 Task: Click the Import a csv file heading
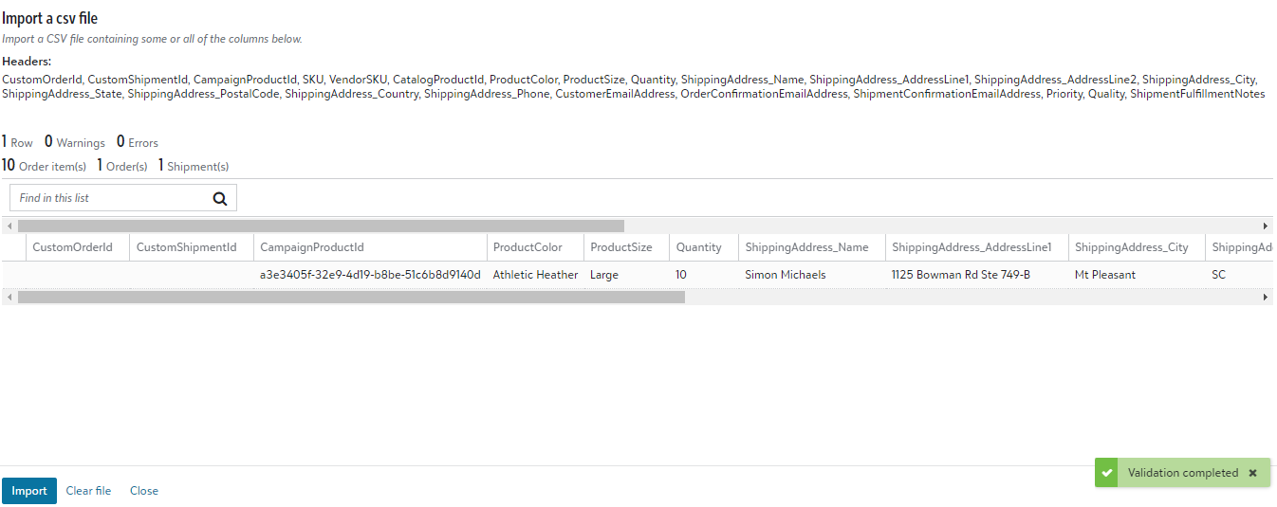49,18
